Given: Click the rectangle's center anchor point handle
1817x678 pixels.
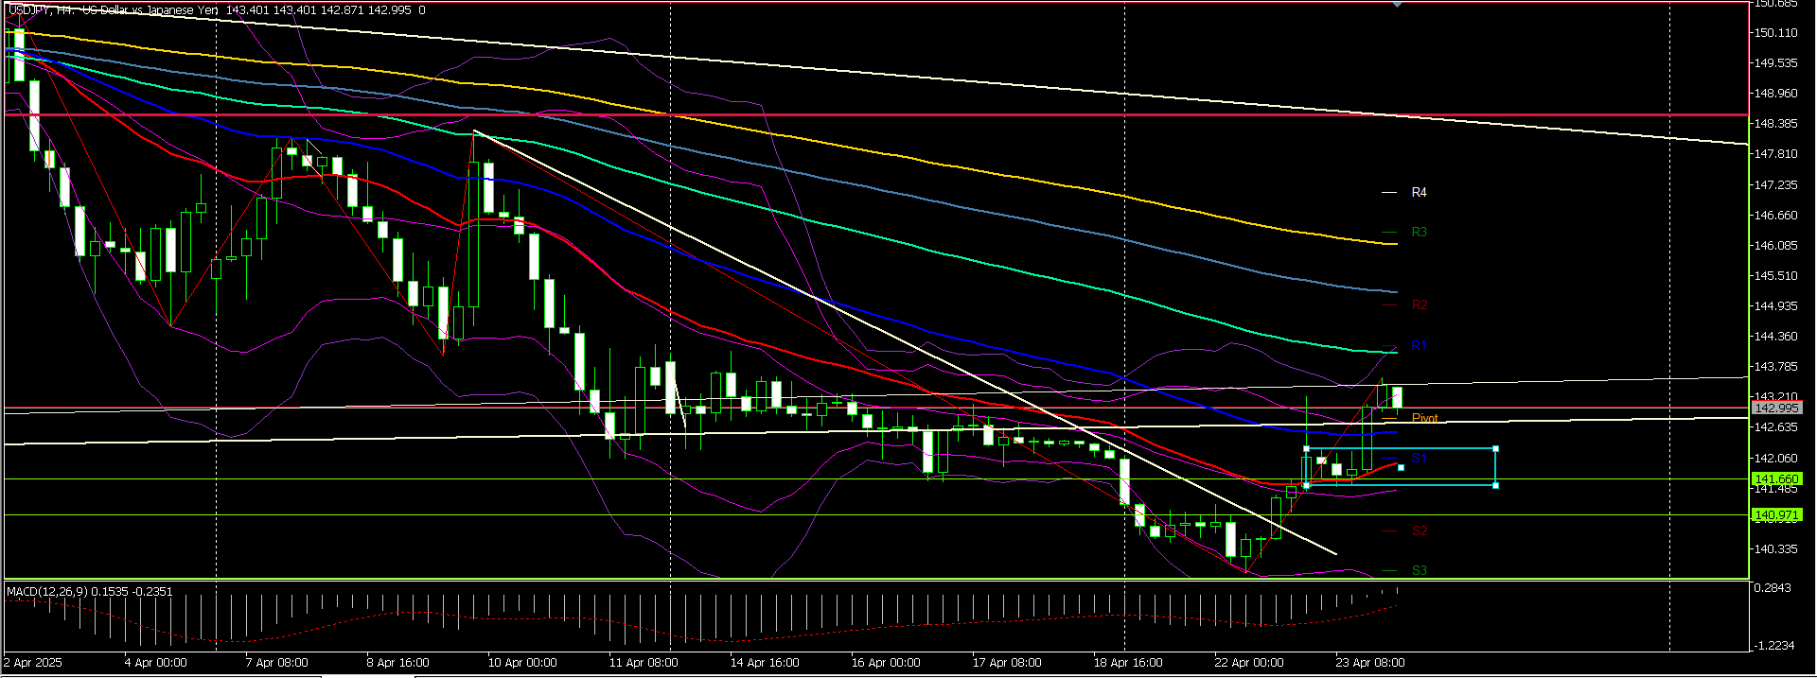Looking at the screenshot, I should click(1401, 467).
